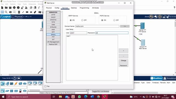Viewport: 176px width, 99px height.
Task: Choose the Draw Rectangle tool
Action: click(x=27, y=12)
